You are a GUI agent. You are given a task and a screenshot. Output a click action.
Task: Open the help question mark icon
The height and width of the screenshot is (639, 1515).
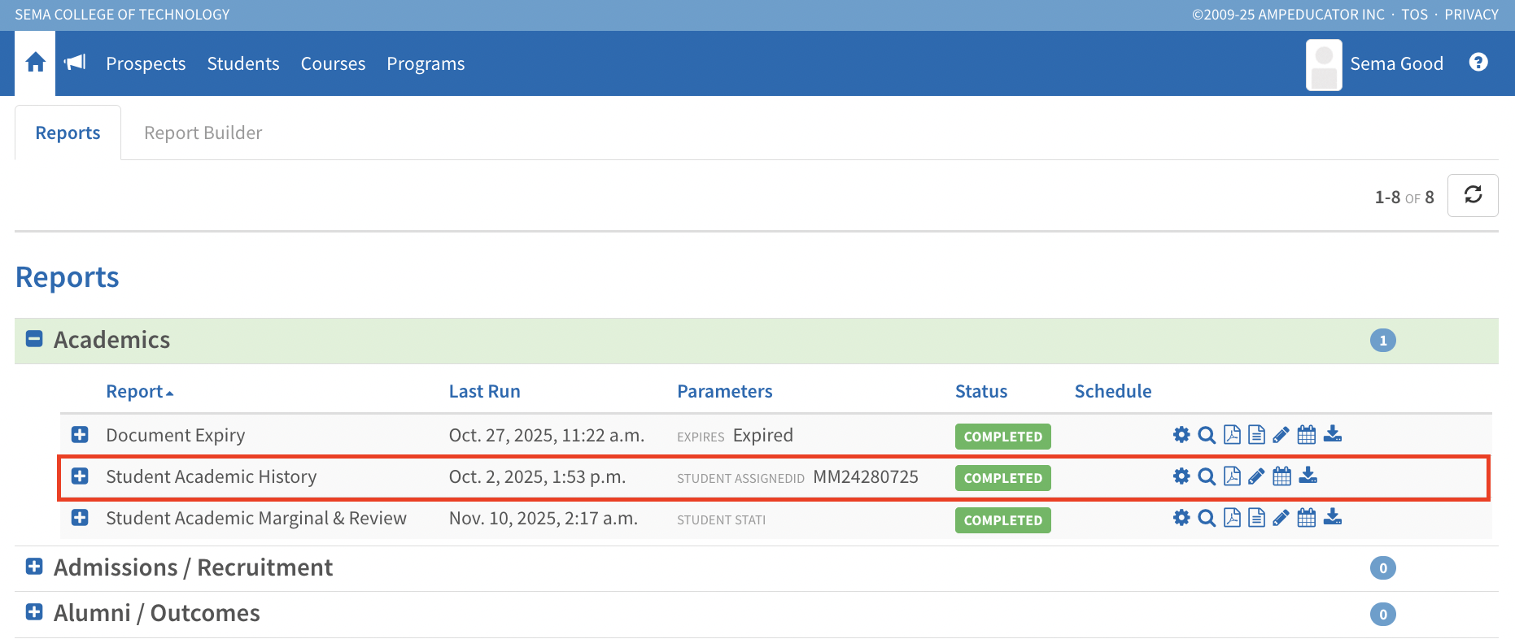tap(1478, 63)
